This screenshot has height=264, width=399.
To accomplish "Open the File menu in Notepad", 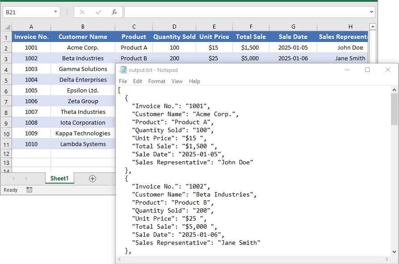I will 122,81.
